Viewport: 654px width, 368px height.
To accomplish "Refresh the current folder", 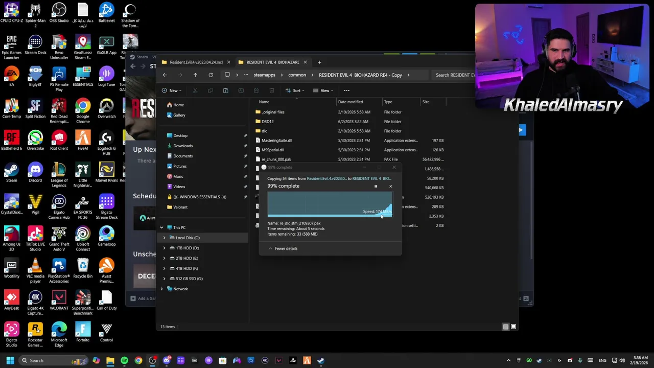I will point(211,75).
